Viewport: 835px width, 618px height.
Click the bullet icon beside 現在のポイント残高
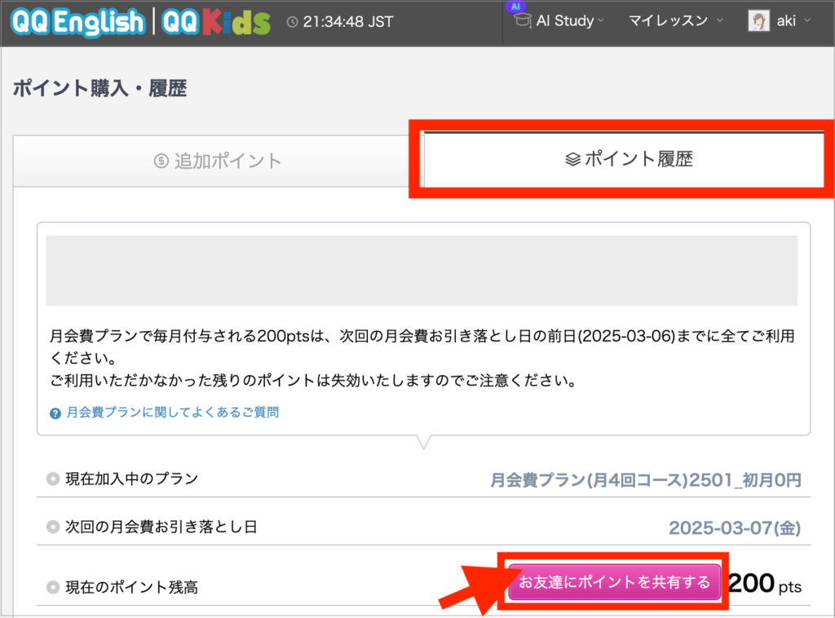point(53,587)
